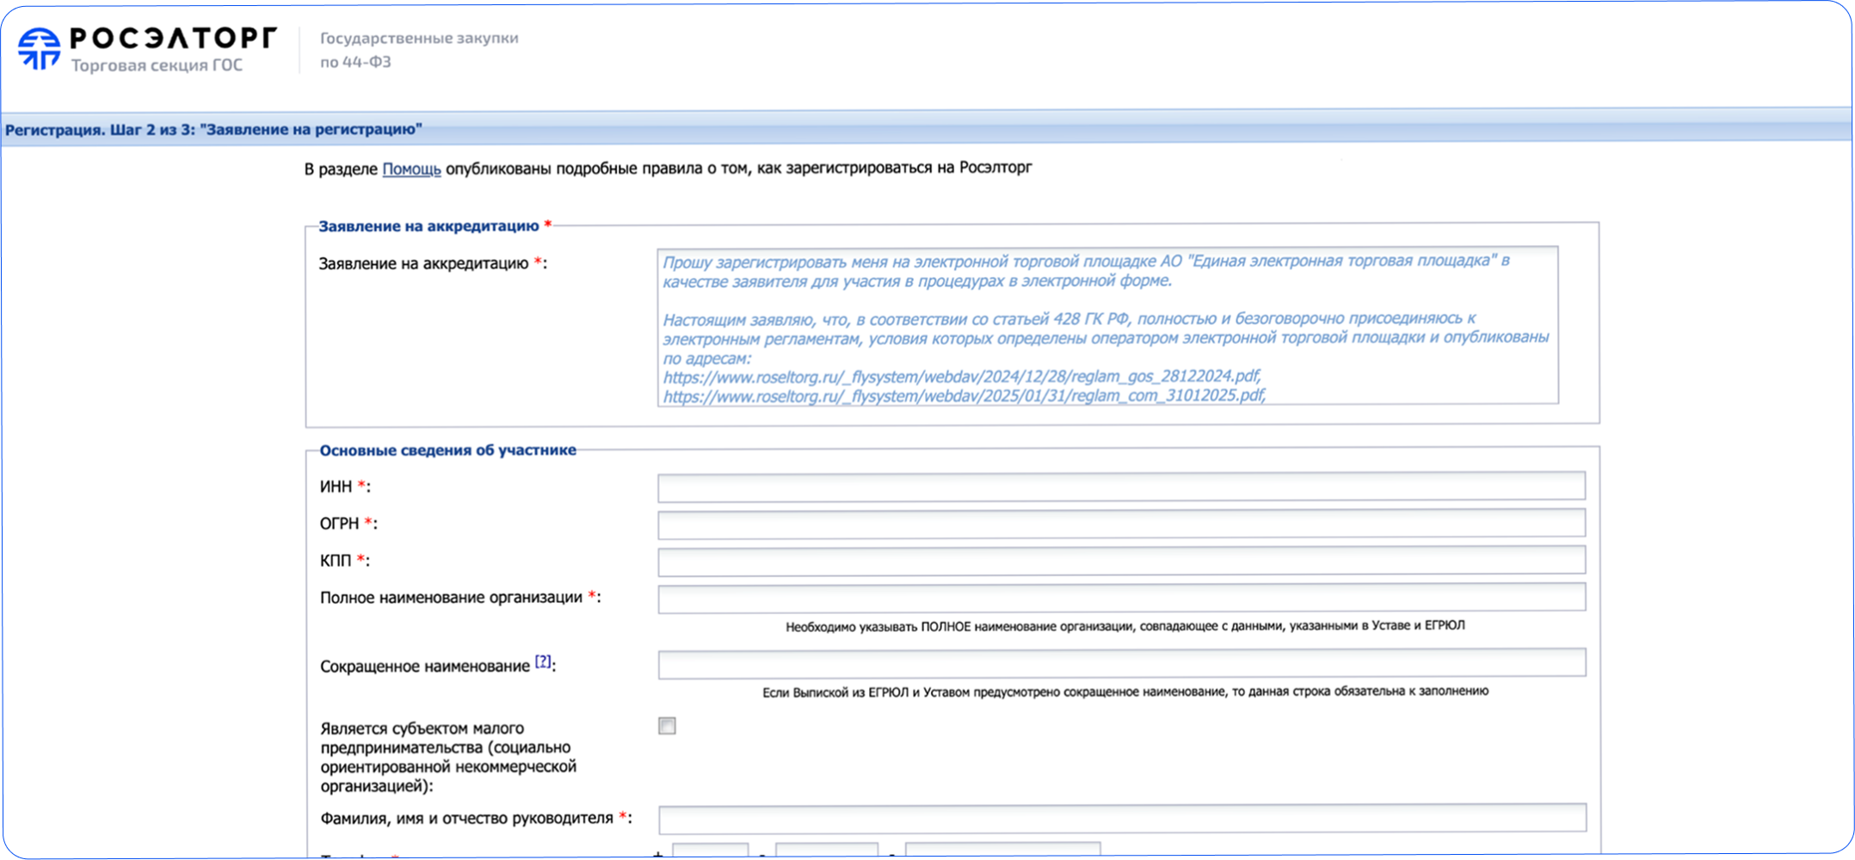Focus the ОГРН input field
Viewport: 1855px width, 860px height.
coord(1121,523)
